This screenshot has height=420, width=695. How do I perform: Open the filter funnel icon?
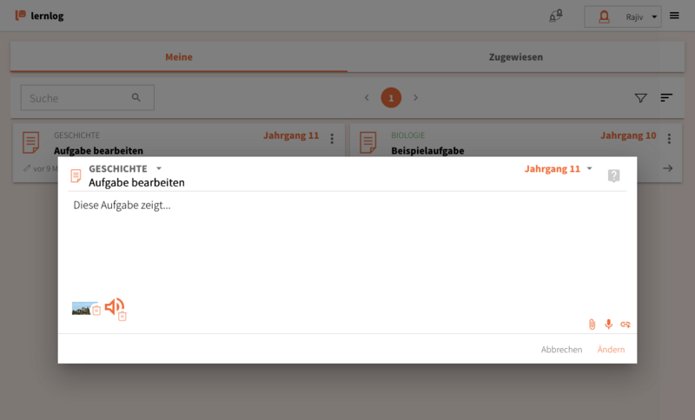pyautogui.click(x=641, y=98)
